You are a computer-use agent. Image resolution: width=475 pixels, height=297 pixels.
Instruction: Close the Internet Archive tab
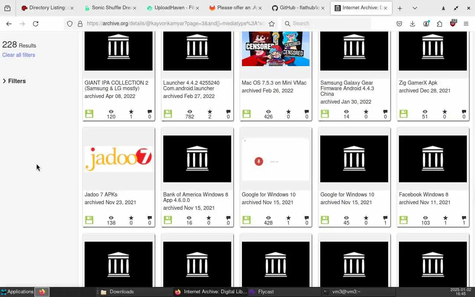pos(386,8)
